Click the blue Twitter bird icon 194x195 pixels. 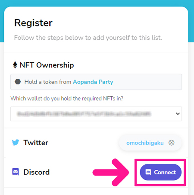coord(16,142)
